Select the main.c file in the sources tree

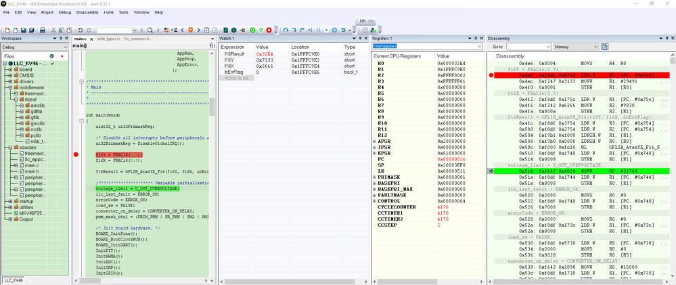[x=32, y=165]
